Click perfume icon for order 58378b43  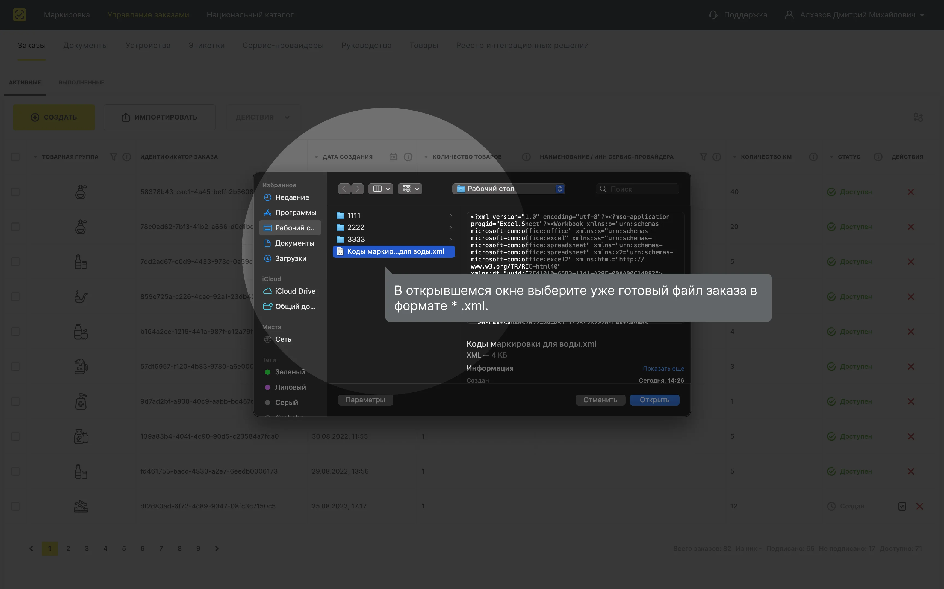81,192
